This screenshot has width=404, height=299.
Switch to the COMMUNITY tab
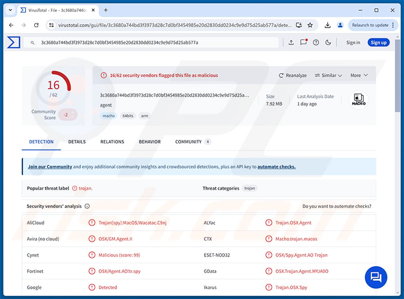pos(193,142)
